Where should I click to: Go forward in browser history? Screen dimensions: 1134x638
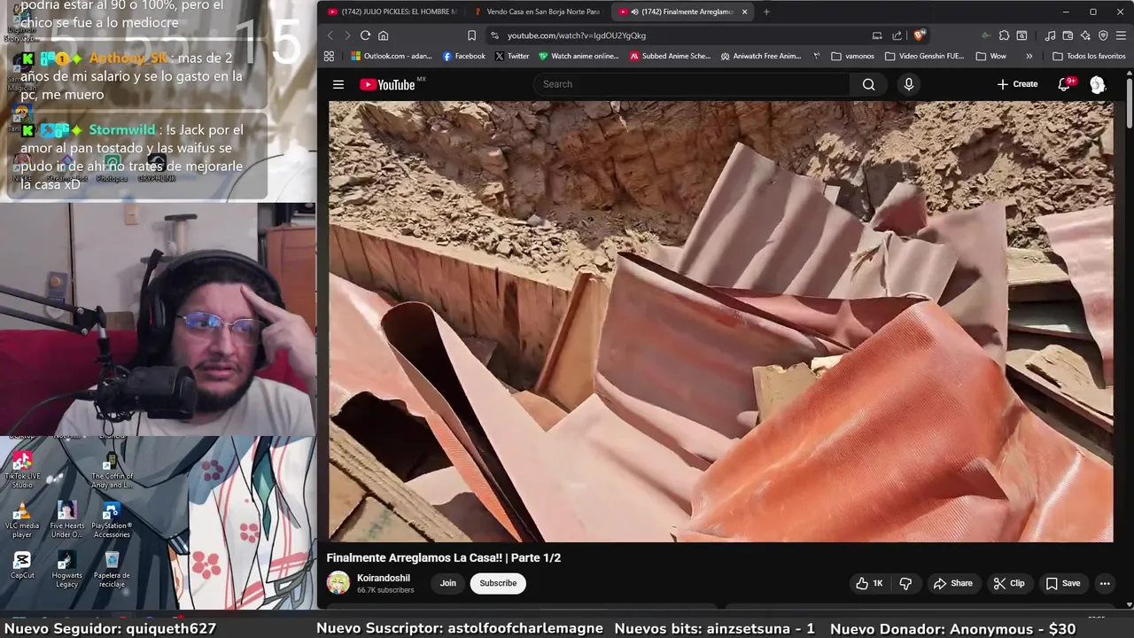tap(346, 35)
